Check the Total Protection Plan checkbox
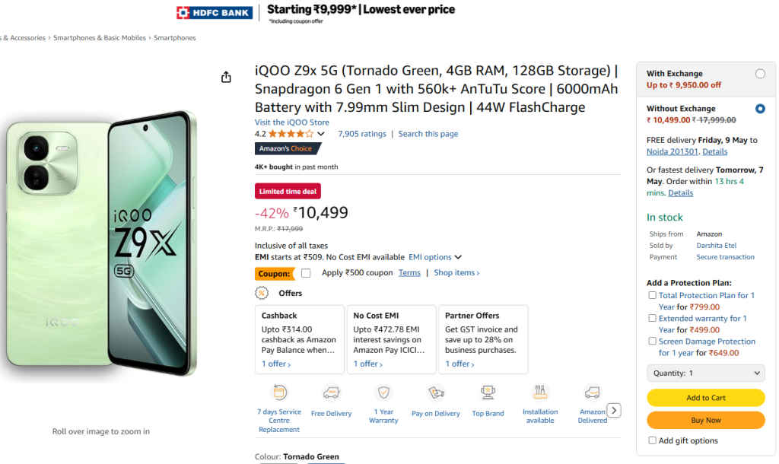Image resolution: width=779 pixels, height=464 pixels. click(x=652, y=295)
